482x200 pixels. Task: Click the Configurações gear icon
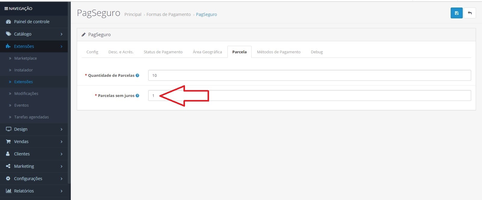(x=8, y=179)
